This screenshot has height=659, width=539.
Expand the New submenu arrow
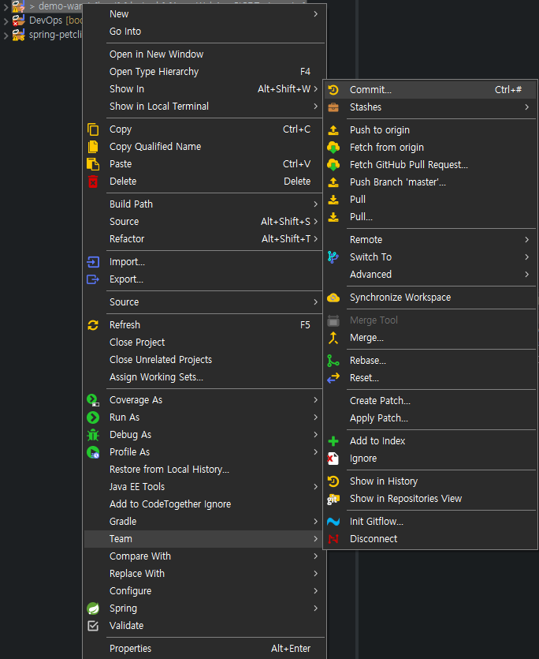316,14
